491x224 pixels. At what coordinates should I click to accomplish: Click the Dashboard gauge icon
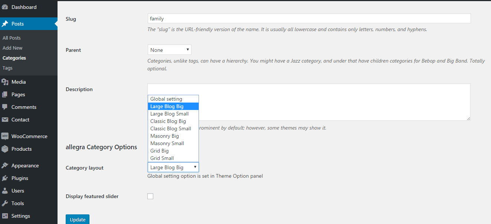click(5, 7)
